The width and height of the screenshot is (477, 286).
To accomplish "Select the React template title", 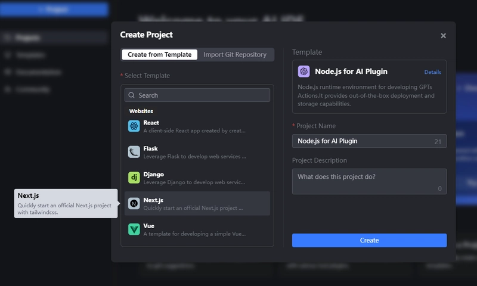I will [x=151, y=123].
